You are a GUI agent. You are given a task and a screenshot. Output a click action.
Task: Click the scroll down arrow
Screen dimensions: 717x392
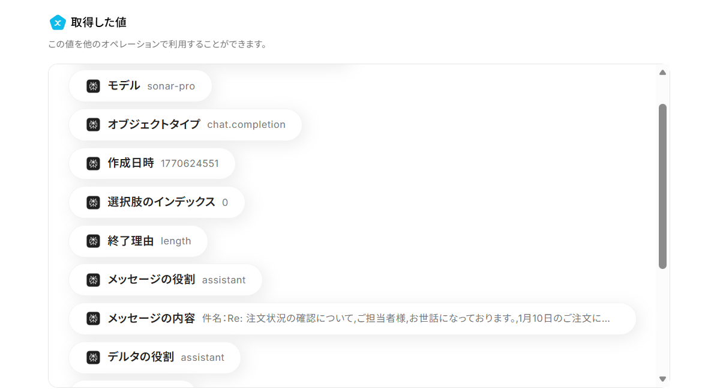662,379
